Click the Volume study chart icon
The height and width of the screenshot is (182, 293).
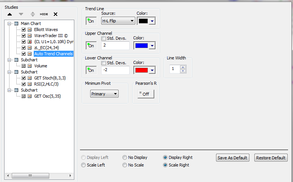click(x=30, y=66)
